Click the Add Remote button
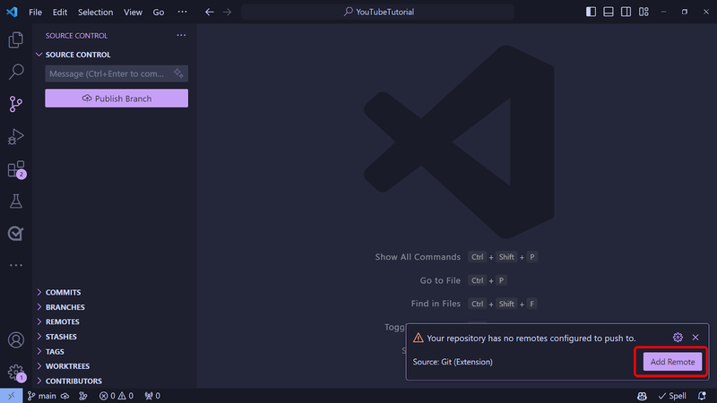 pyautogui.click(x=672, y=362)
